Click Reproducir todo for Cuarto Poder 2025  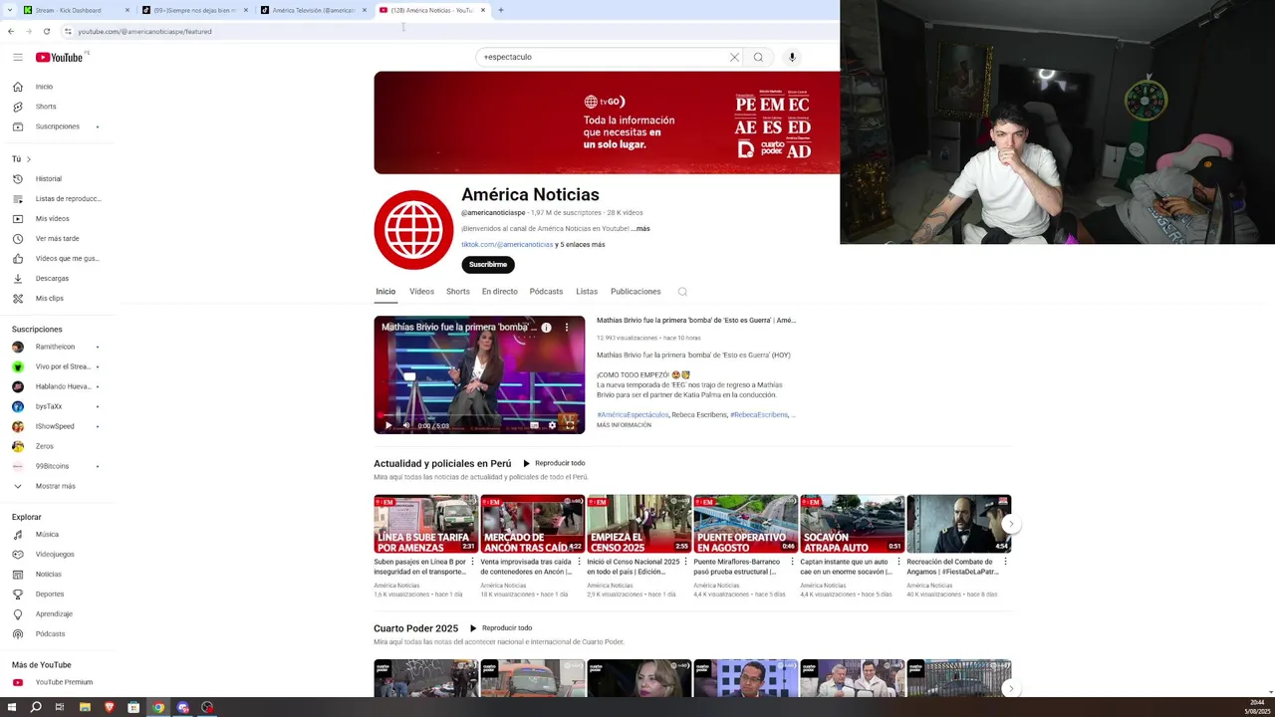pos(501,628)
